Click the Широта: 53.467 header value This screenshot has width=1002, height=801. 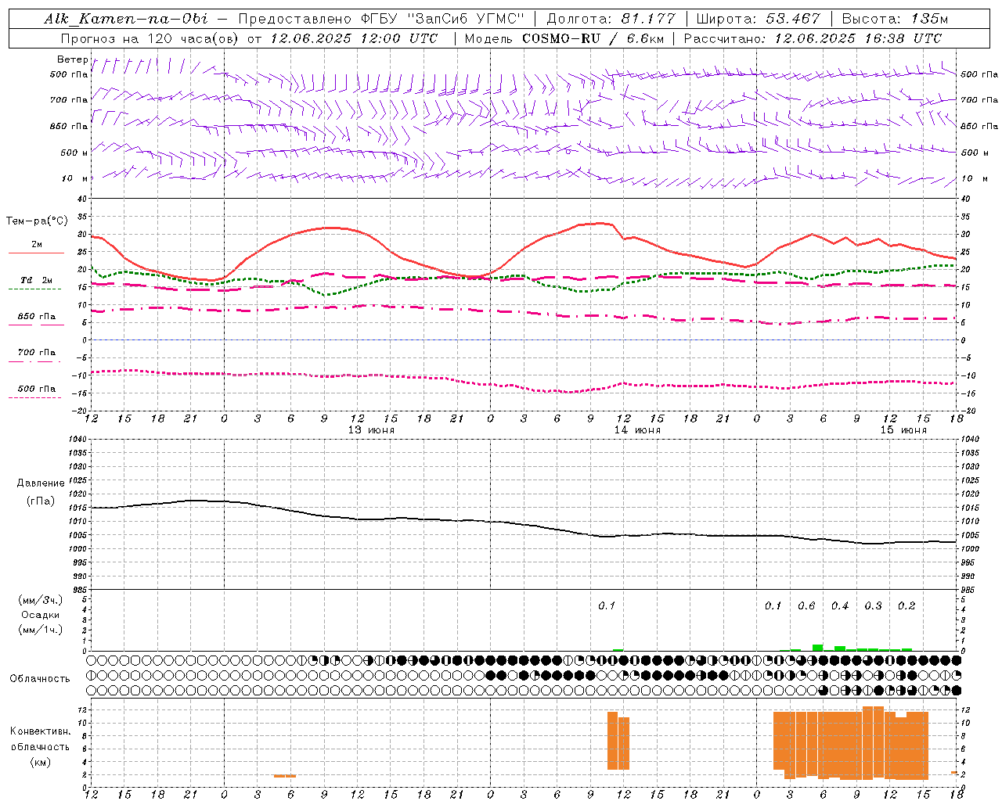click(x=758, y=19)
